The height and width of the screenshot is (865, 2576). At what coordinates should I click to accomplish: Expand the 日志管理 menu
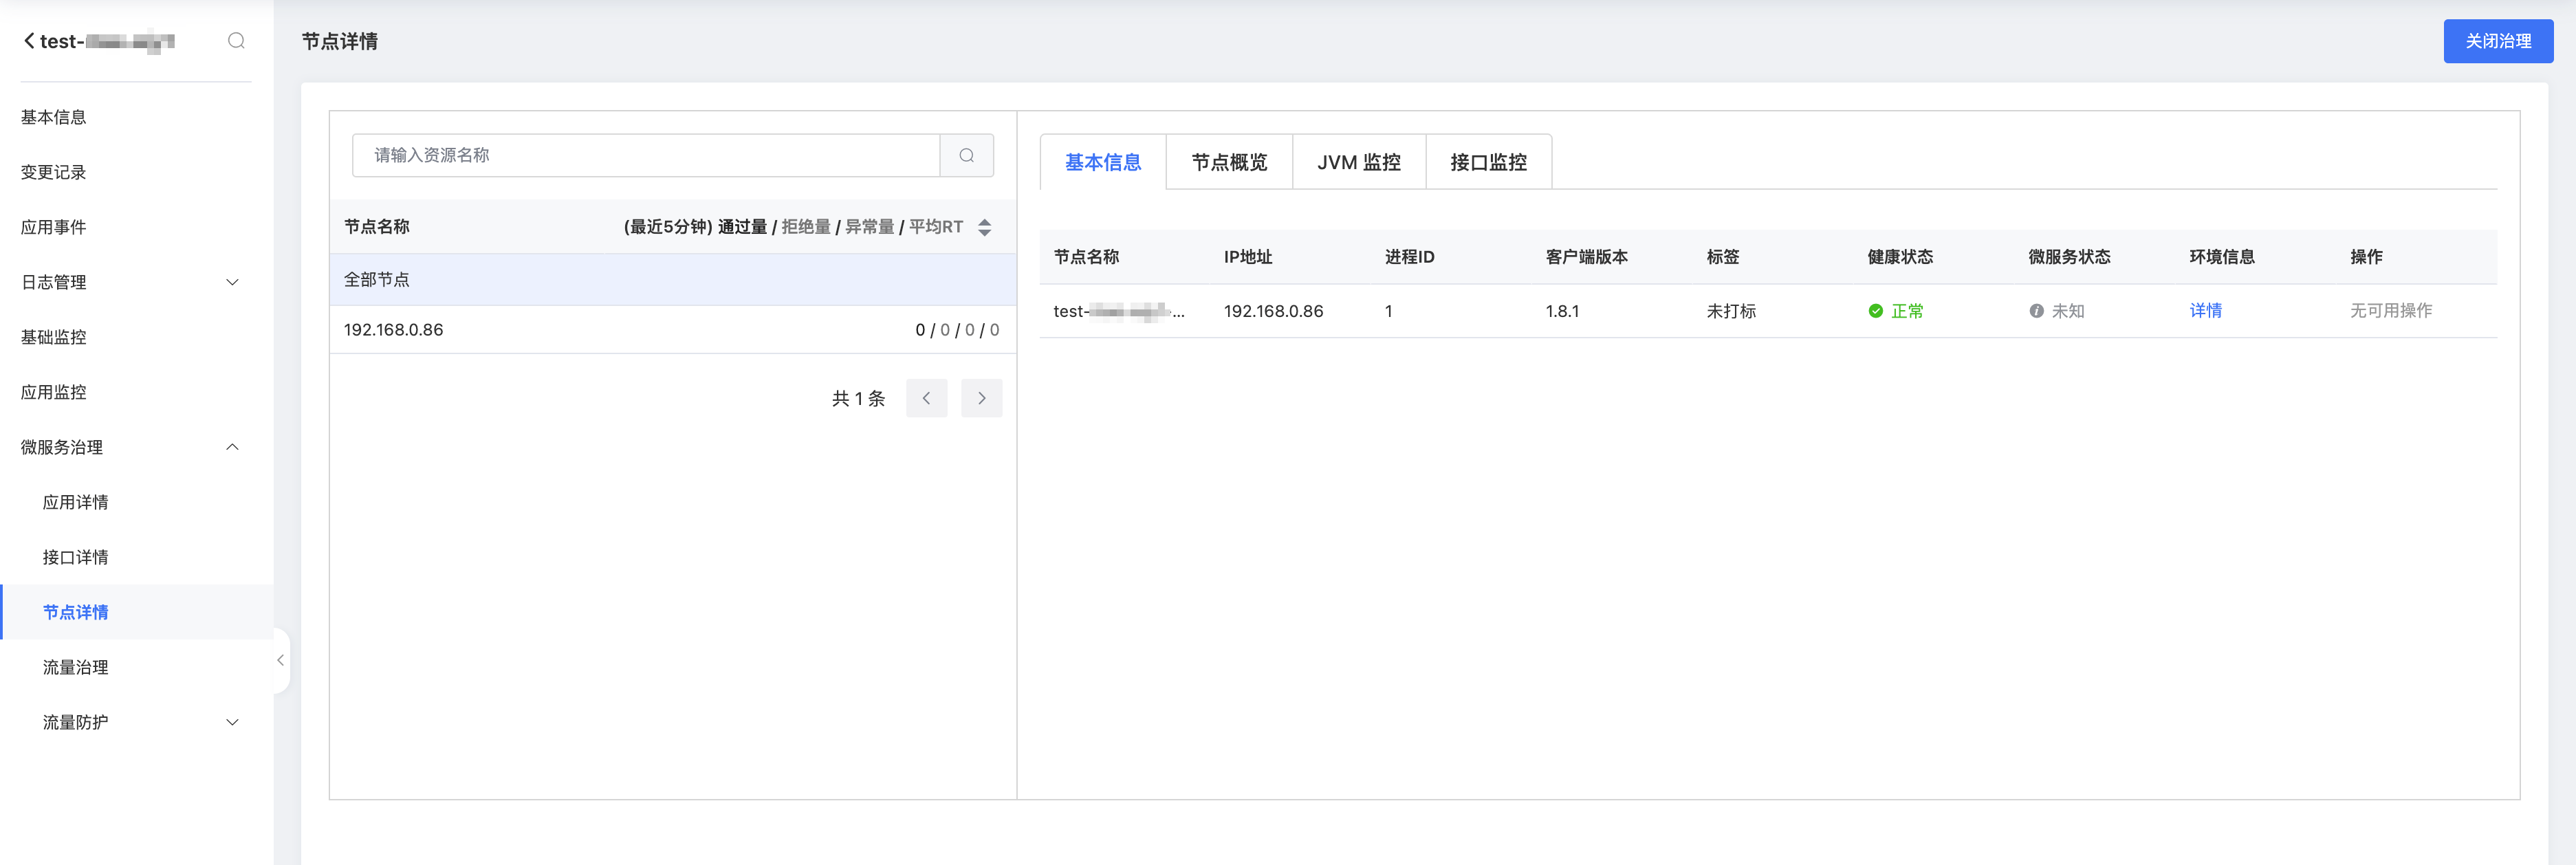(232, 282)
